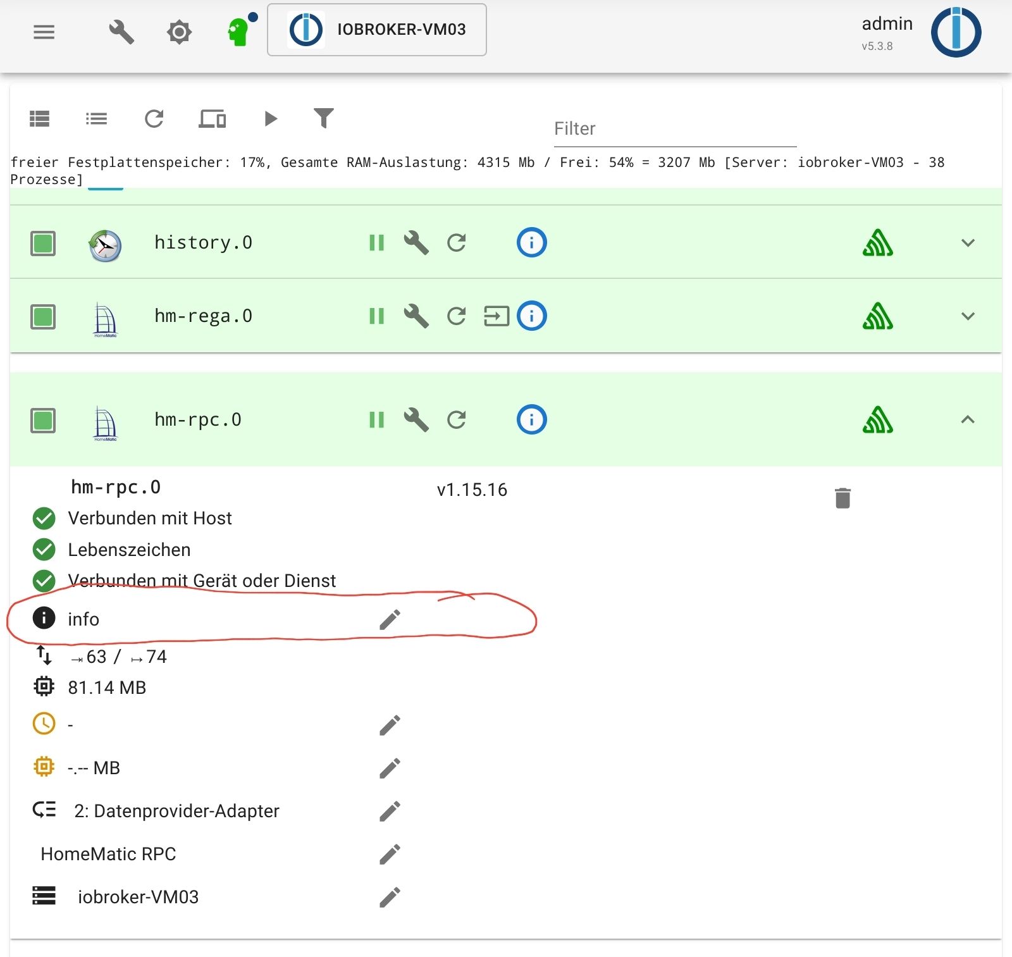Click the 81.14 MB memory usage

[107, 688]
